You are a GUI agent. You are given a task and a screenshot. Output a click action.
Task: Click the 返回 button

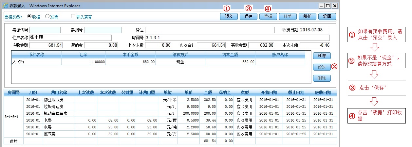(x=327, y=16)
